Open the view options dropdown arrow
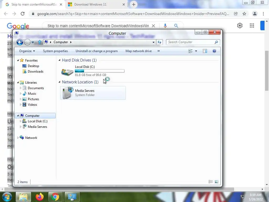269x202 pixels. coord(196,51)
